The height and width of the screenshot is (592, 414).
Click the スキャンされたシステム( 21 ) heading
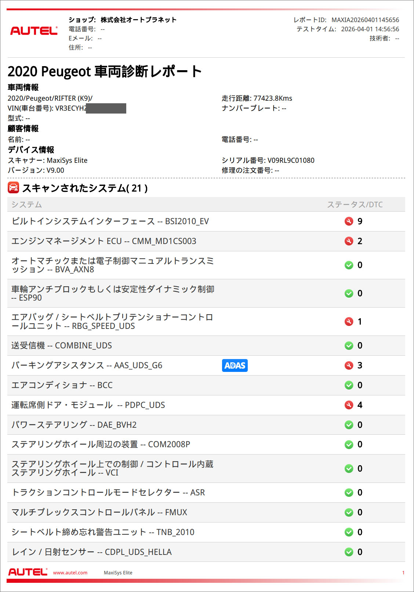[85, 188]
